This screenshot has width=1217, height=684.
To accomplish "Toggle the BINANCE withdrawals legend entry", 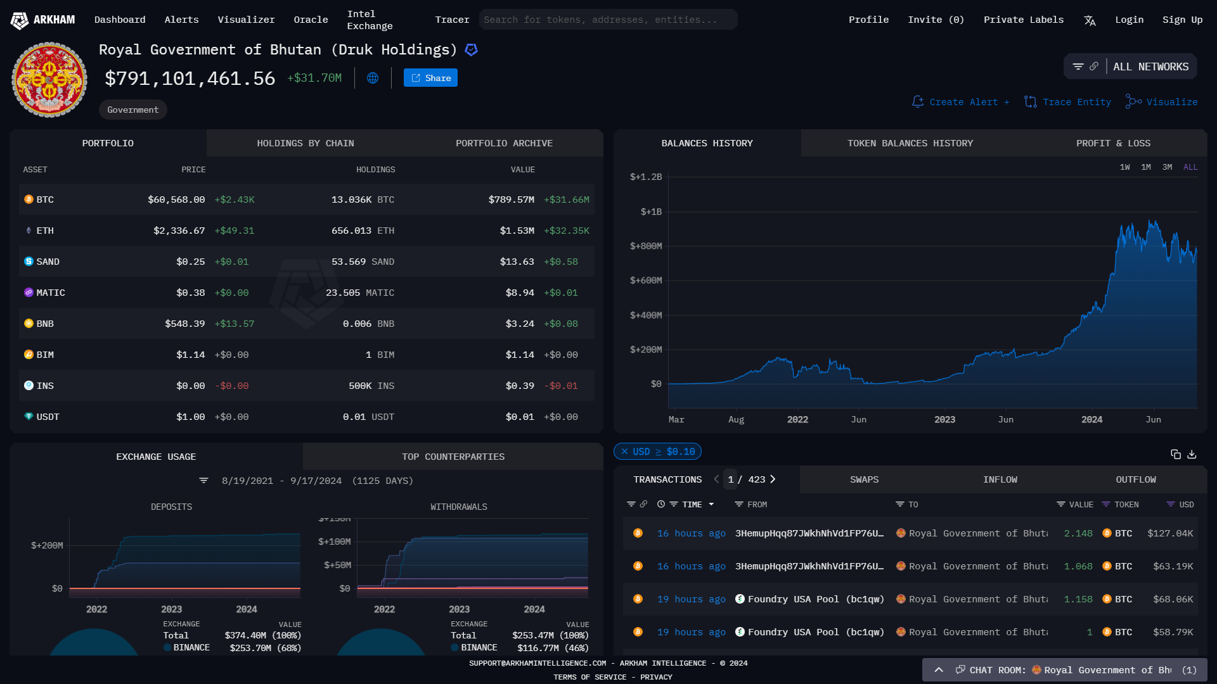I will click(x=474, y=647).
